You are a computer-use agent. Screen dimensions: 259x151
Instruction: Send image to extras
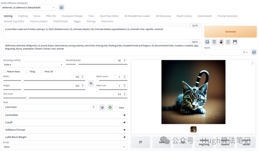[x=246, y=142]
